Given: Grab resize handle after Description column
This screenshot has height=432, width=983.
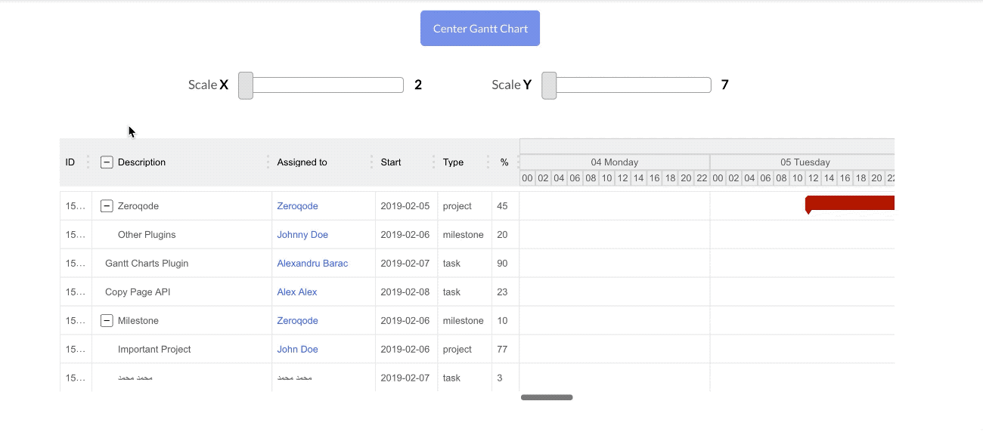Looking at the screenshot, I should 268,162.
